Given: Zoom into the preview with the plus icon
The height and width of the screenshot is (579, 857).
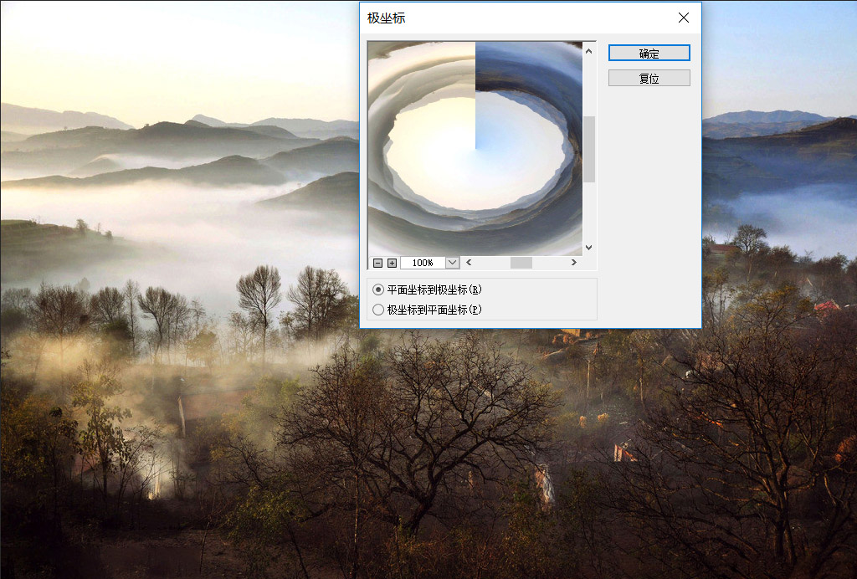Looking at the screenshot, I should coord(391,262).
